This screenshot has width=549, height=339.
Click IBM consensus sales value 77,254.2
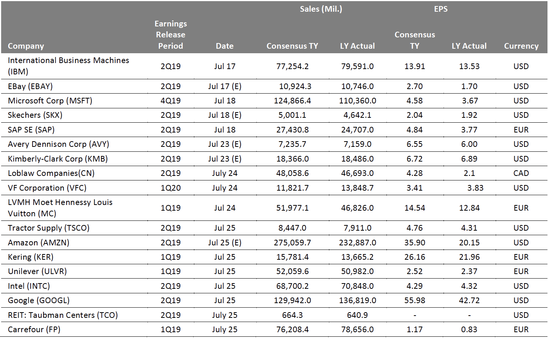coord(292,66)
